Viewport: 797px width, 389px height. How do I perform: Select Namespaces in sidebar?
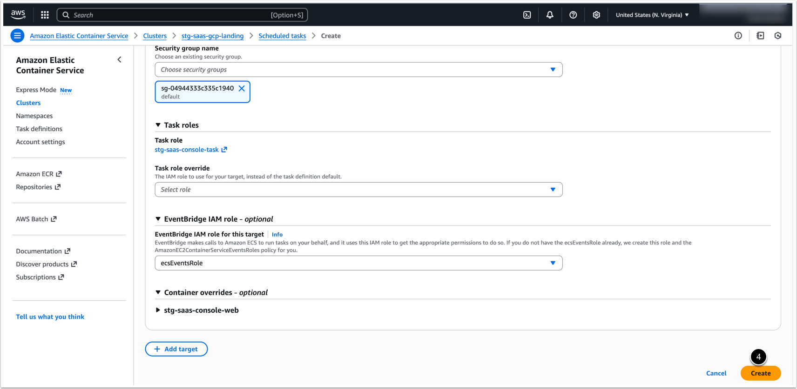tap(34, 116)
